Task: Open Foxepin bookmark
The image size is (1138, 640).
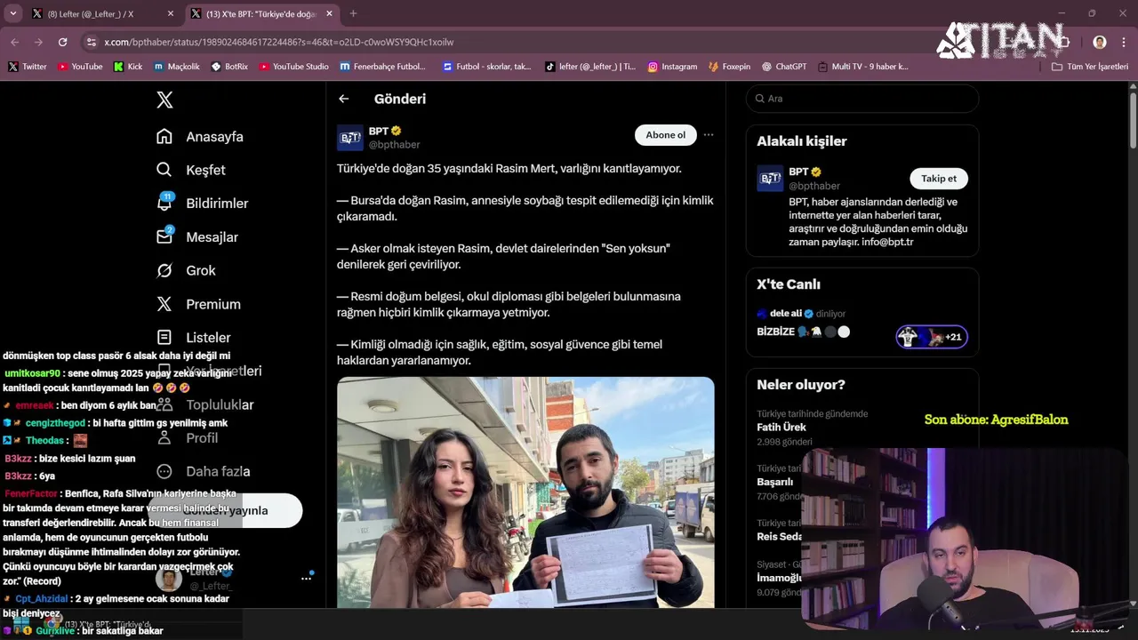Action: tap(730, 67)
